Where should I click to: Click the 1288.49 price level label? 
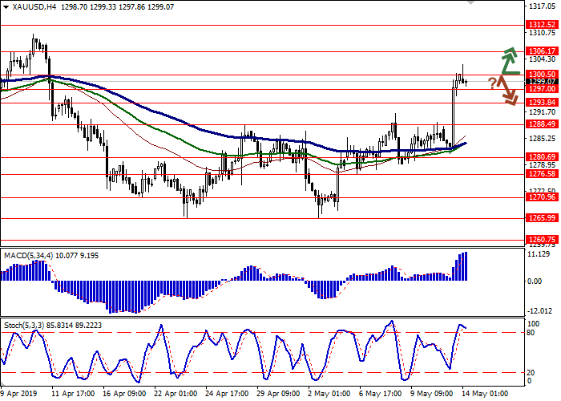[x=543, y=124]
